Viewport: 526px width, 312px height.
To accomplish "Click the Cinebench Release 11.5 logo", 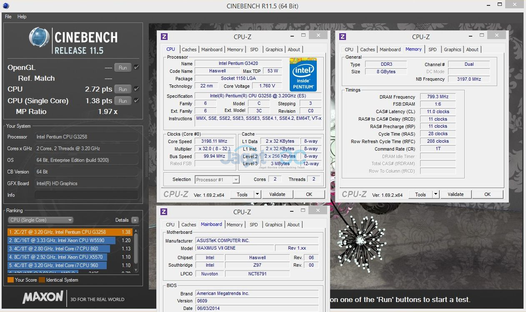I will [x=73, y=41].
